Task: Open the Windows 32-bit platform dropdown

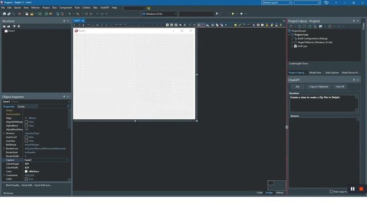Action: [175, 14]
